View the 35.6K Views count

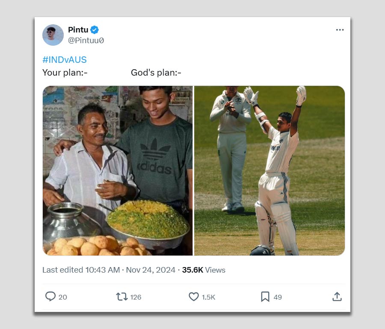click(x=204, y=270)
